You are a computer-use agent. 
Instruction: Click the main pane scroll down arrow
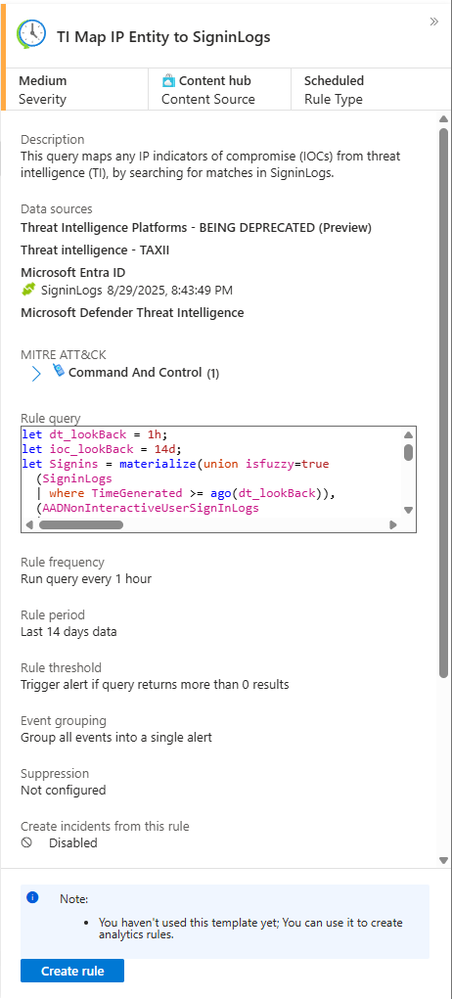click(x=444, y=860)
